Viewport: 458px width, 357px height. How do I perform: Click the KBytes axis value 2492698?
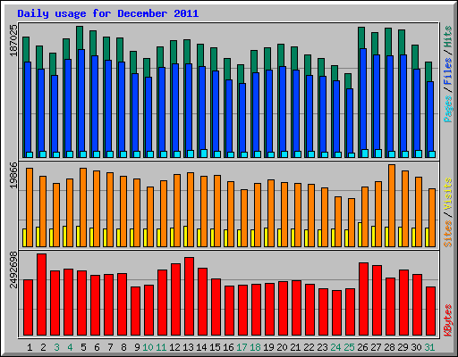[13, 270]
